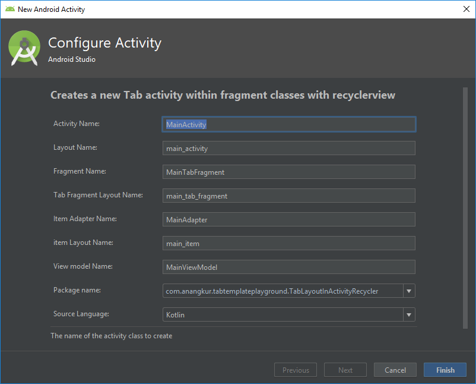Click the Fragment Name field with MainTabFragment

coord(288,172)
